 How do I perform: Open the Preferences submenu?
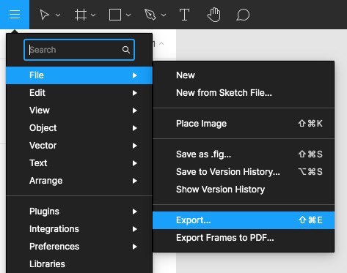click(x=79, y=247)
